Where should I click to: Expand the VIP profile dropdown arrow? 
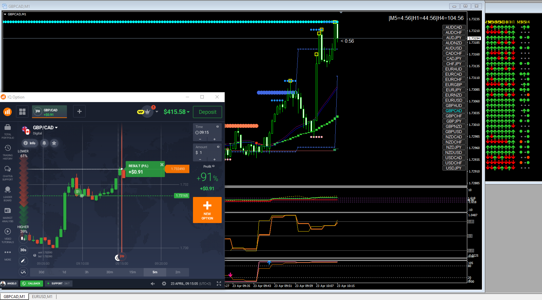click(157, 112)
